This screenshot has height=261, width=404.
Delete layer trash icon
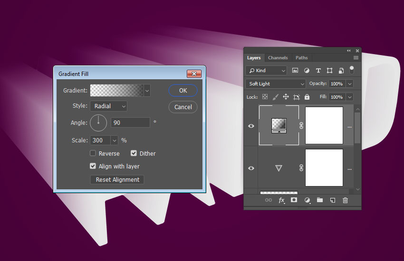tap(345, 200)
